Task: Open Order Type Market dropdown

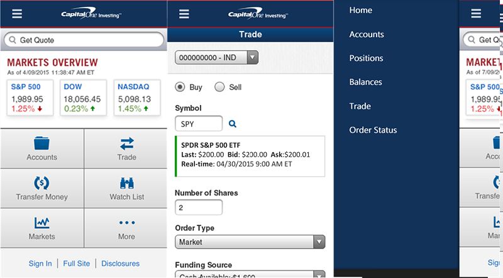Action: pos(250,242)
